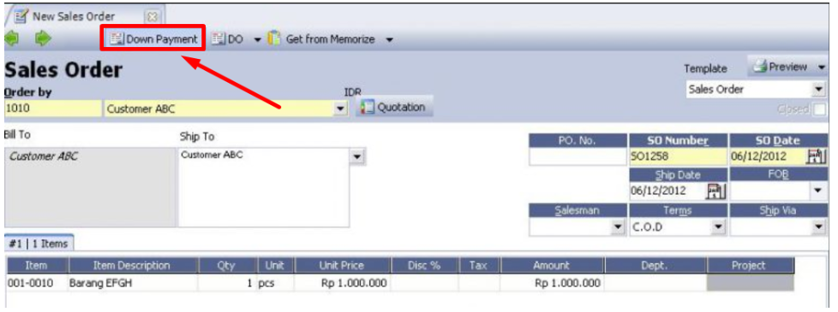Expand the DO dropdown arrow
This screenshot has width=838, height=312.
tap(257, 40)
